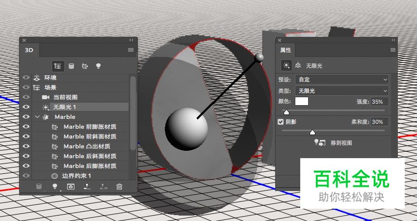417x221 pixels.
Task: Filter 3D panel by meshes
Action: (72, 65)
